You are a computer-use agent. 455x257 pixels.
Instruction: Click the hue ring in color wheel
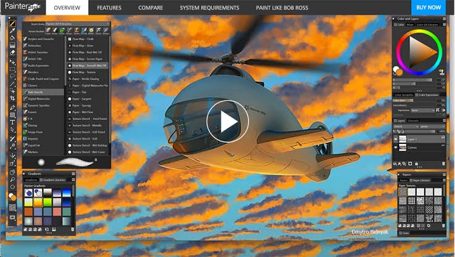pyautogui.click(x=419, y=32)
